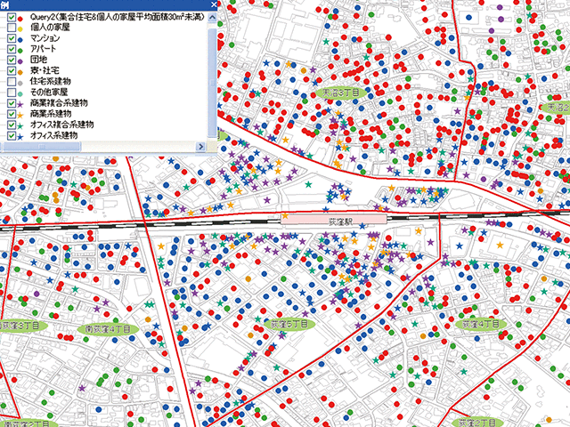Screen dimensions: 570x427
Task: Click the purple 団地 legend dot
Action: 20,60
